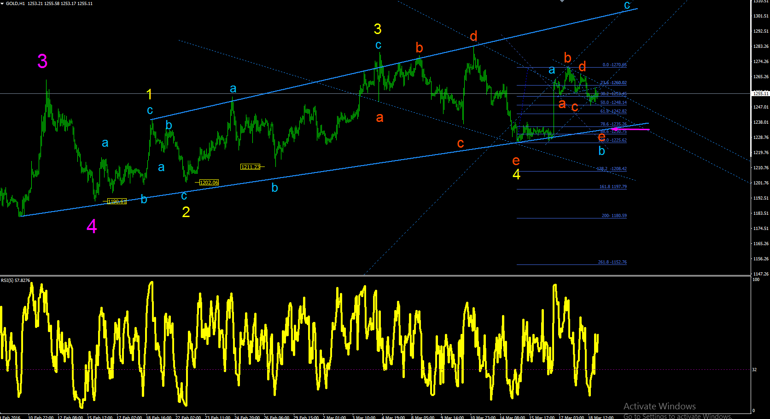This screenshot has height=419, width=770.
Task: Select the cyan c label at top right
Action: [x=627, y=5]
